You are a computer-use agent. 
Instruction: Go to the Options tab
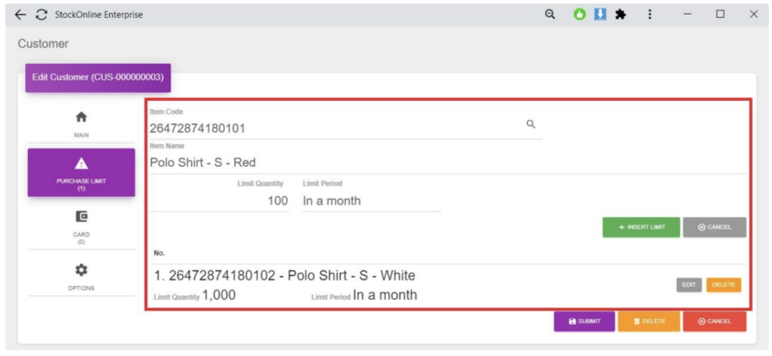pos(81,276)
